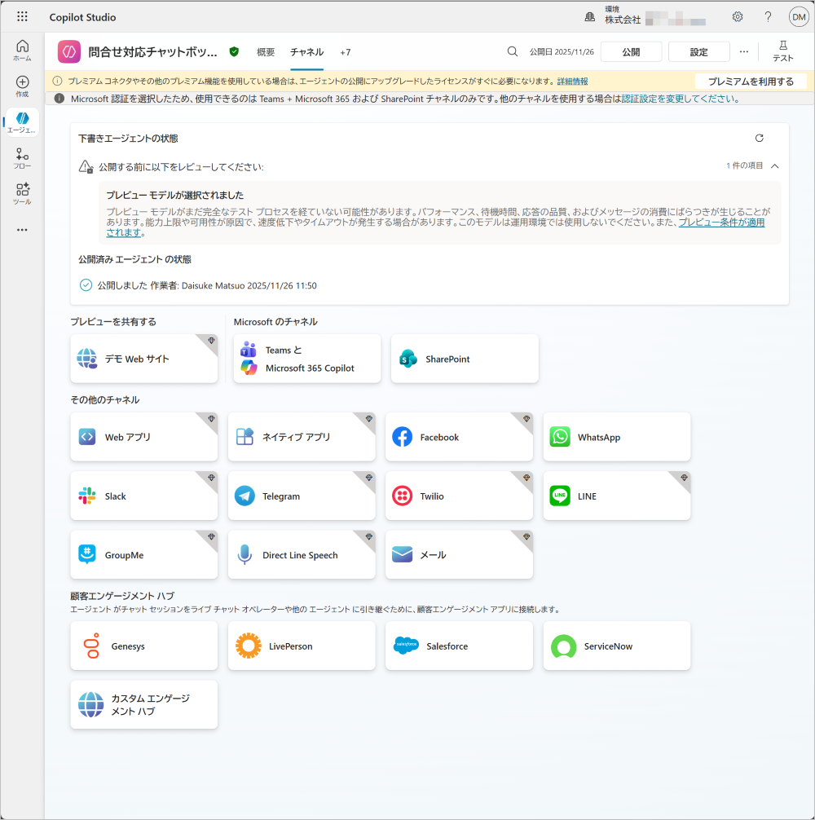This screenshot has width=815, height=820.
Task: Refresh the draft agent status
Action: point(760,139)
